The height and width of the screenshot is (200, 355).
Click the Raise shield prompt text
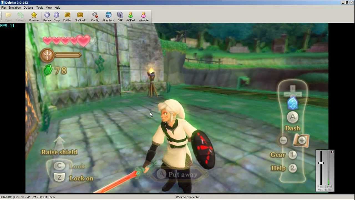pyautogui.click(x=59, y=152)
